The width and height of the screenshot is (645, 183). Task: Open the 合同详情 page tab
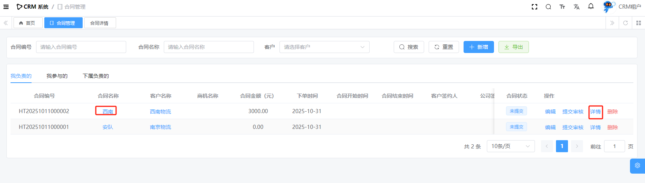[100, 23]
